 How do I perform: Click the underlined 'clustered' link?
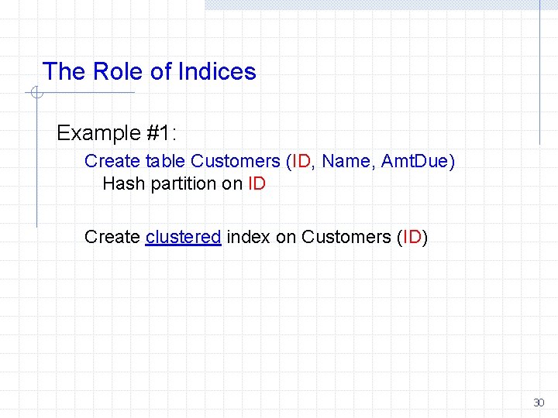click(183, 237)
